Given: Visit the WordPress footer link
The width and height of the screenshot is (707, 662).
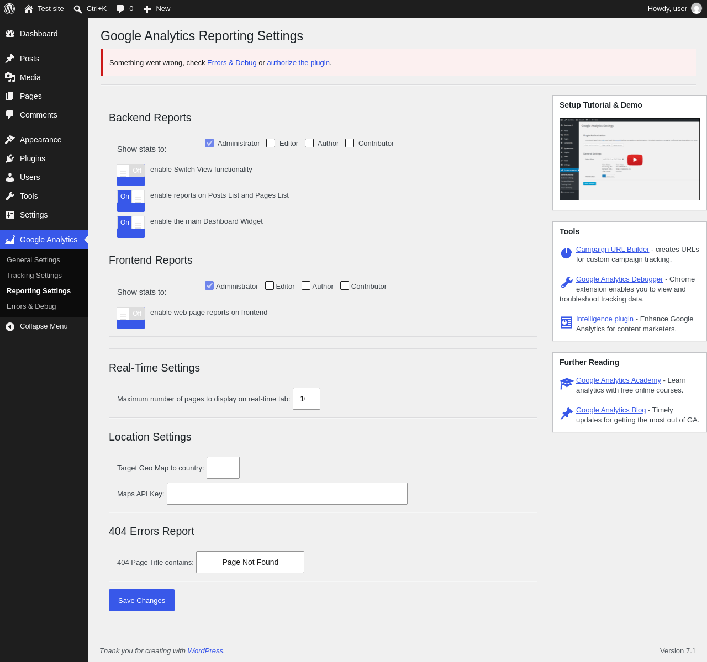Looking at the screenshot, I should (205, 651).
